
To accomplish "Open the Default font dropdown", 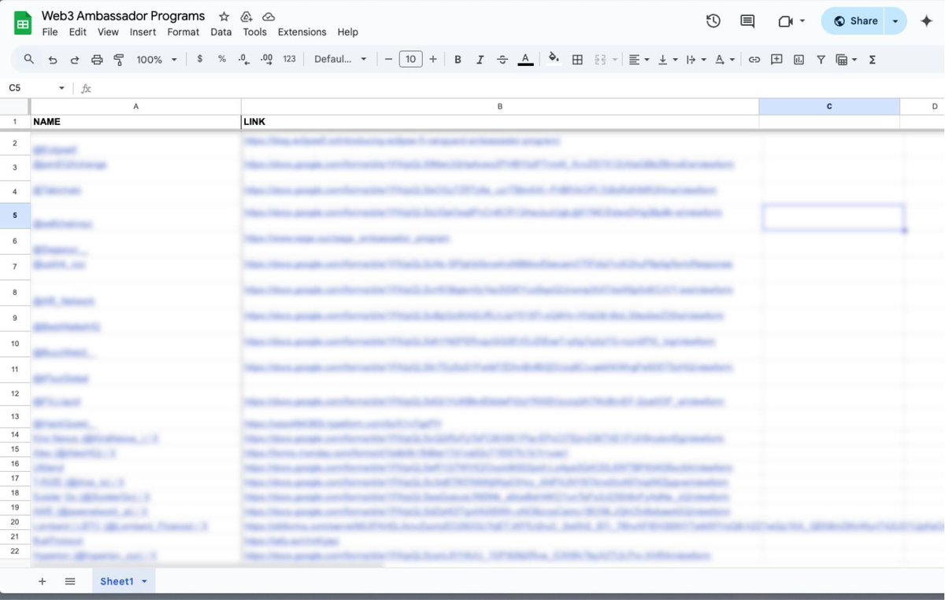I will pyautogui.click(x=340, y=59).
